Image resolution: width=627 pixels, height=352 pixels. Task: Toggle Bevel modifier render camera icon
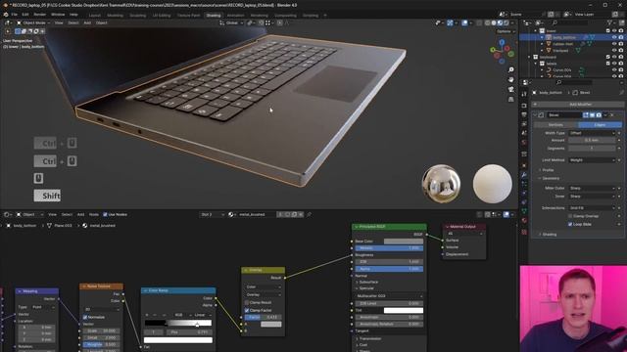pyautogui.click(x=599, y=115)
